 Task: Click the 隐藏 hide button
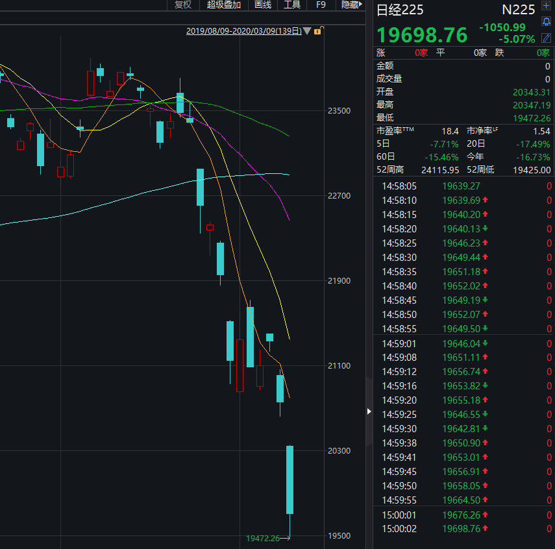point(351,5)
